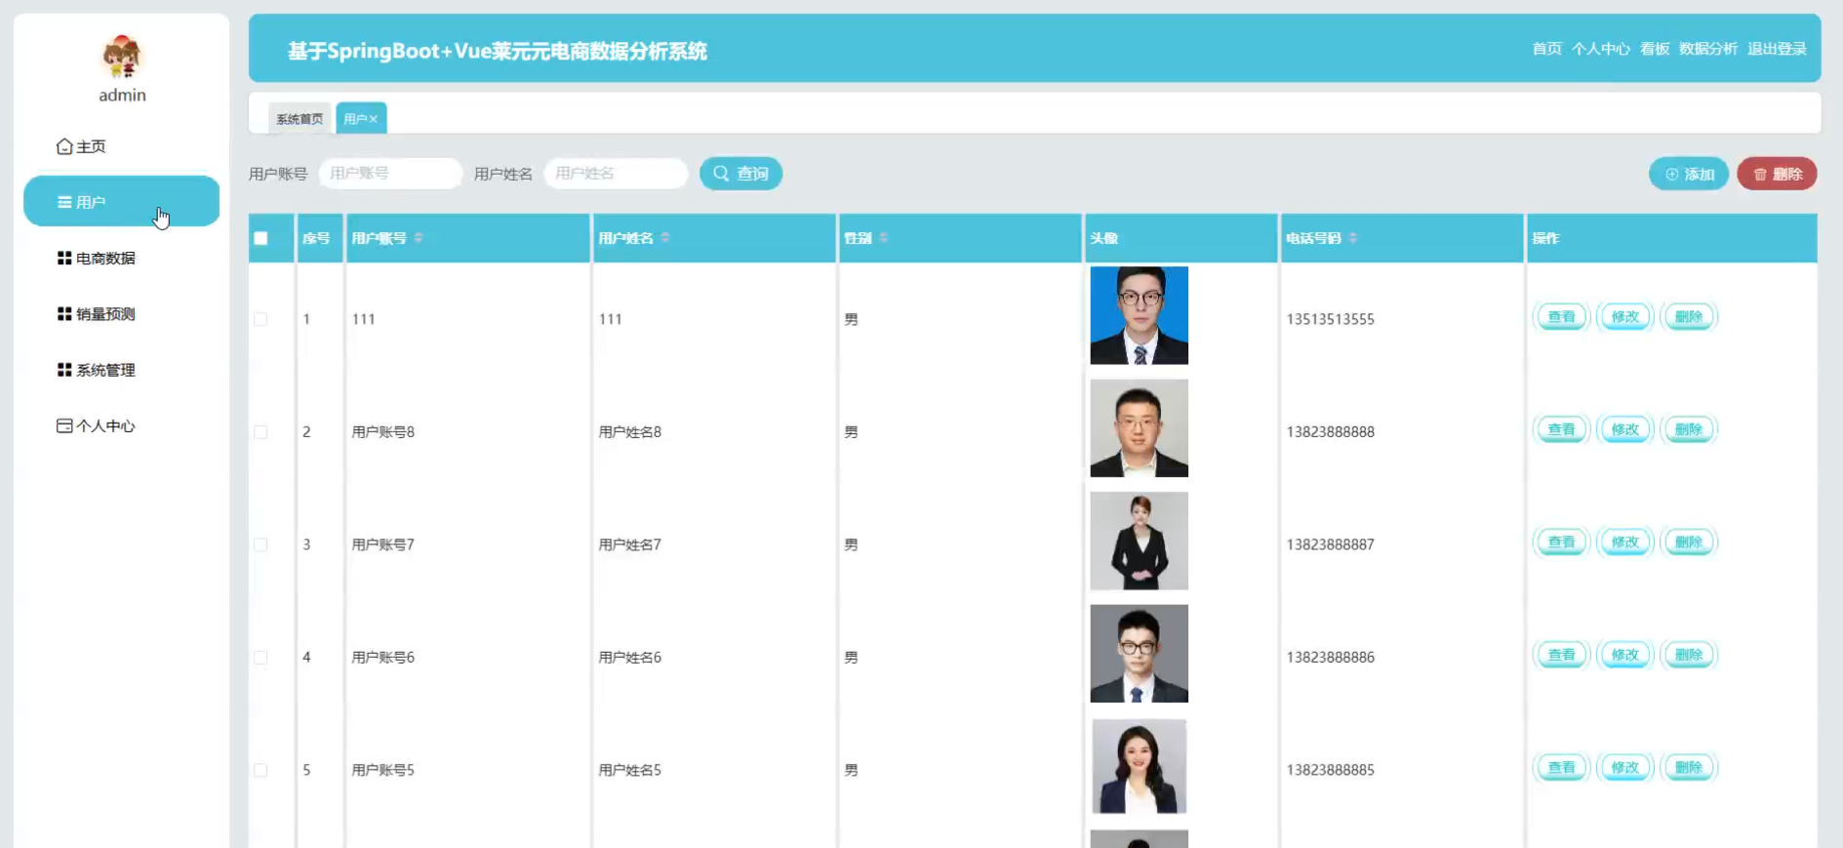
Task: Check the checkbox for row 1
Action: click(260, 319)
